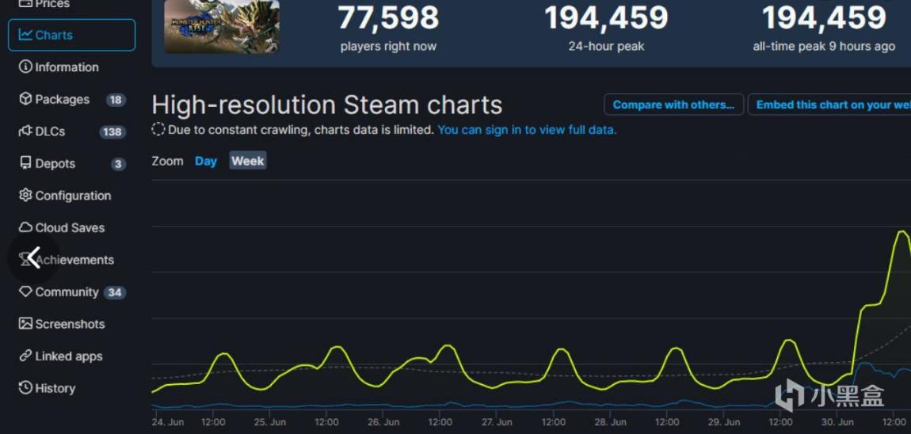This screenshot has height=434, width=911.
Task: Click the High-resolution Steam charts heading
Action: (327, 105)
